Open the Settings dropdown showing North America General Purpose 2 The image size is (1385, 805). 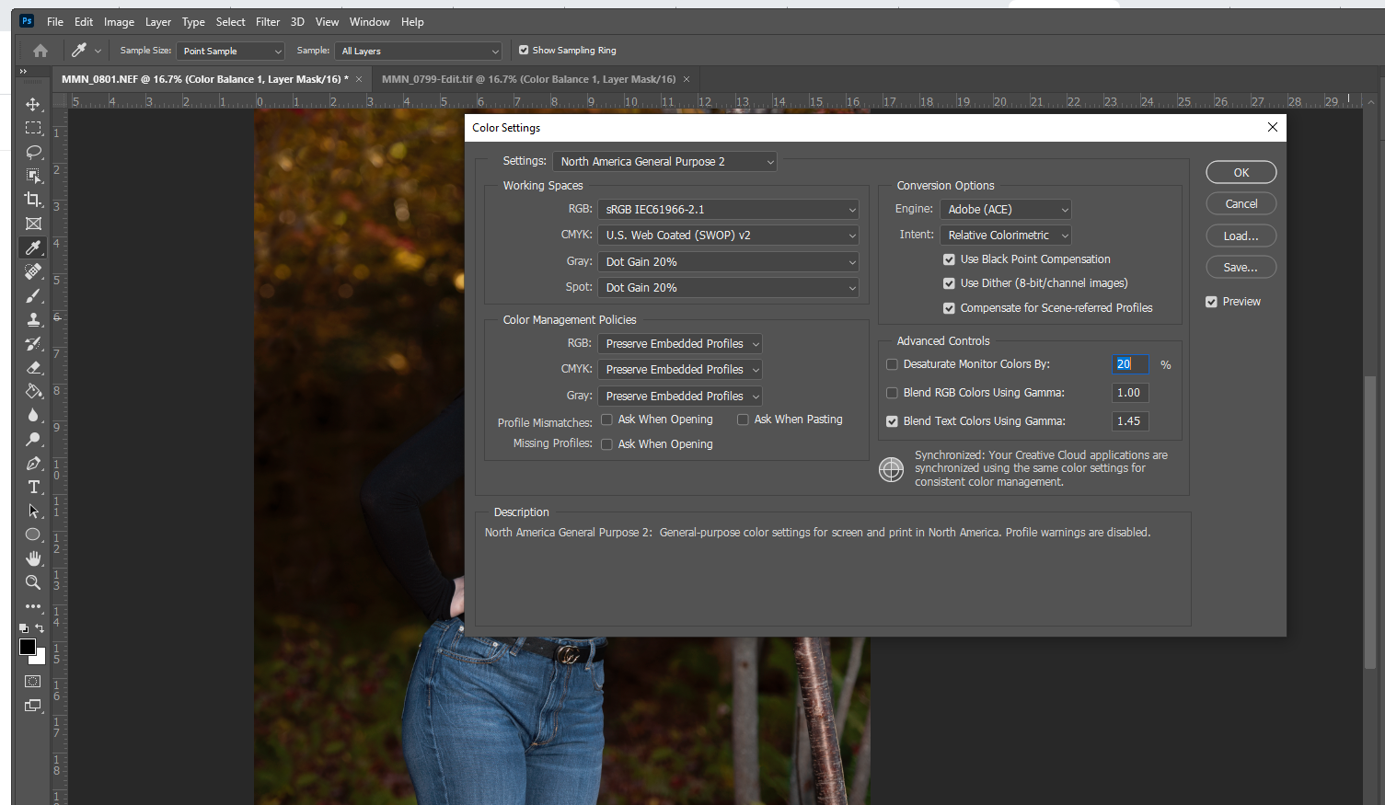pyautogui.click(x=664, y=161)
